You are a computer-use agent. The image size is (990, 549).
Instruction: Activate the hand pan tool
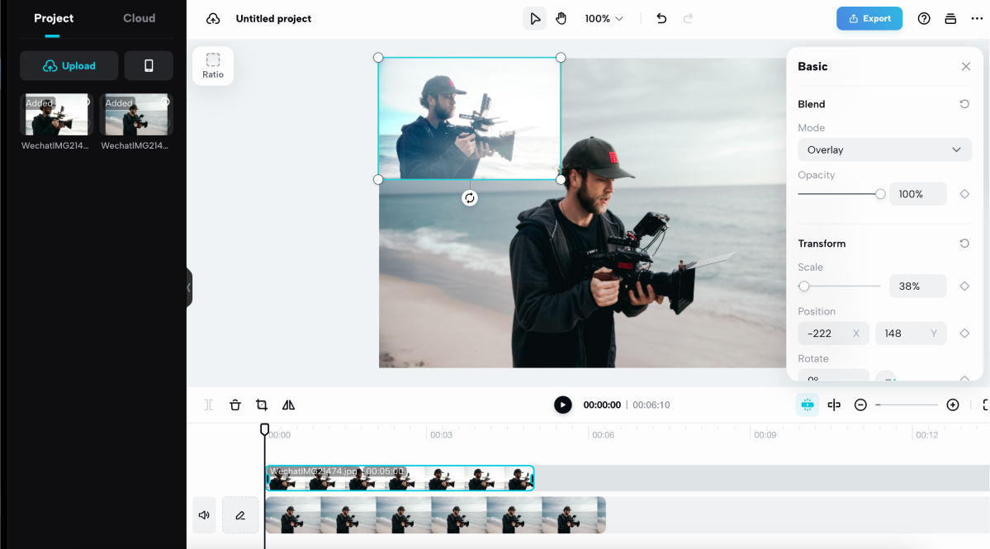[561, 18]
